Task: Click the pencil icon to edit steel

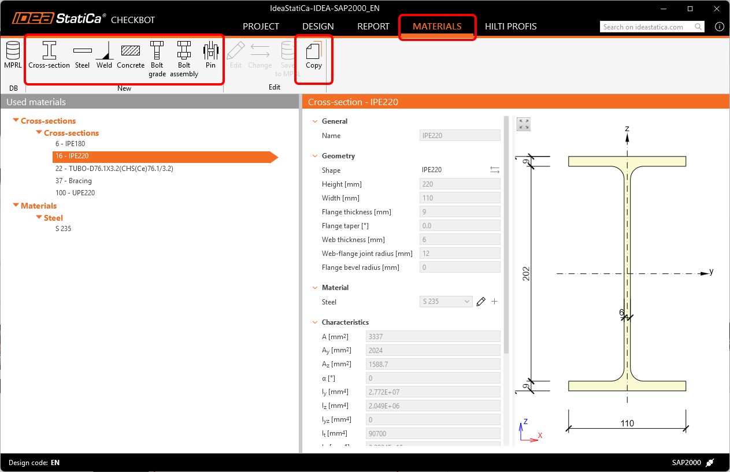Action: (481, 302)
